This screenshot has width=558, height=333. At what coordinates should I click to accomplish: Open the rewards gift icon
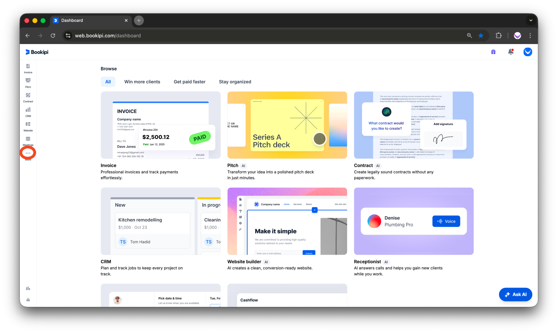point(493,52)
